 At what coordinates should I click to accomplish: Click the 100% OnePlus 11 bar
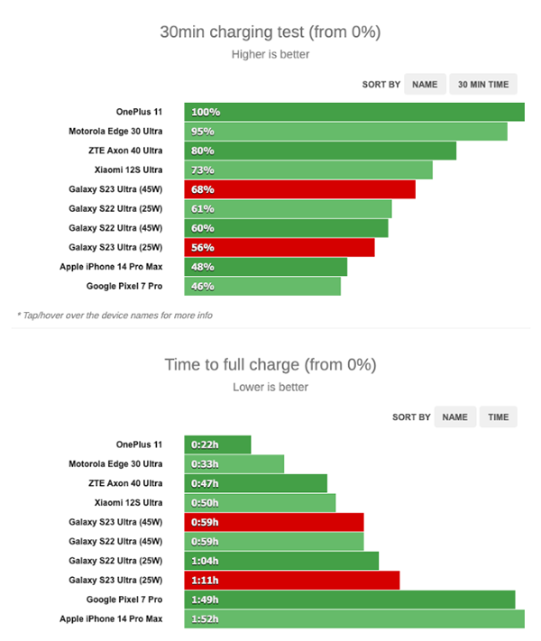pyautogui.click(x=354, y=112)
